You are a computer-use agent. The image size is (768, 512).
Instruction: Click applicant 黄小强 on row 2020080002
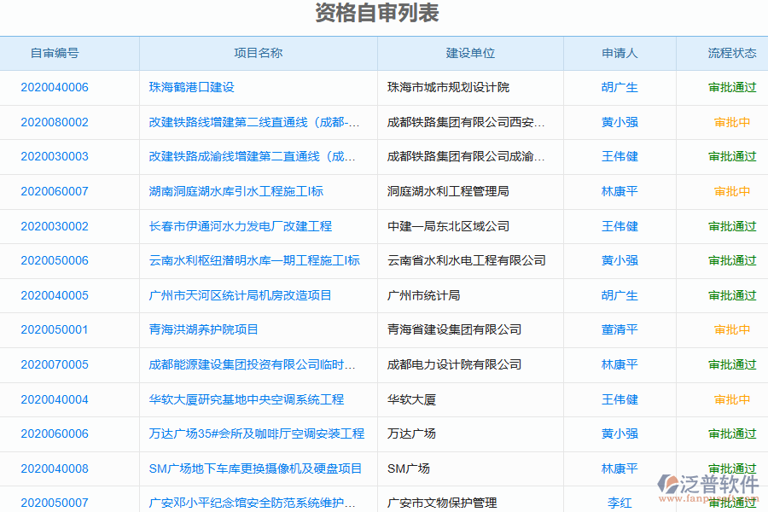point(620,122)
